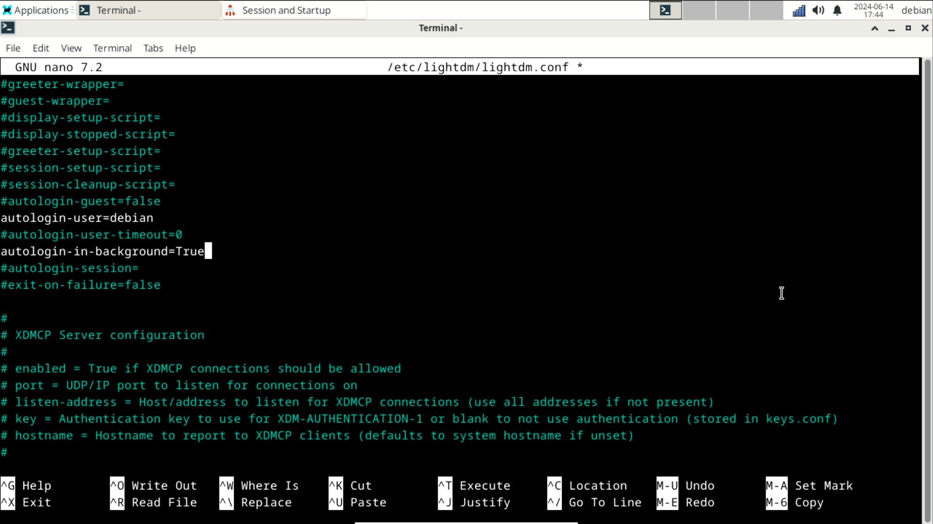The width and height of the screenshot is (933, 524).
Task: Click the ^C Location shortcut hint
Action: (x=587, y=486)
